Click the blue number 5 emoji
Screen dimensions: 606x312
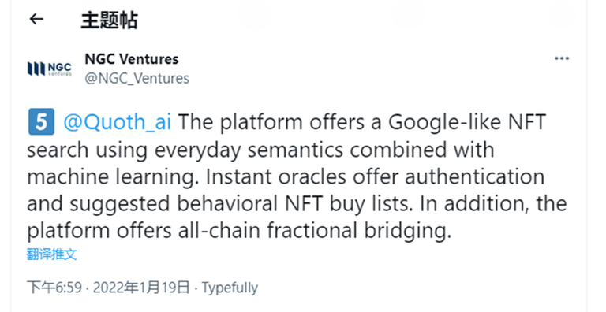click(41, 121)
